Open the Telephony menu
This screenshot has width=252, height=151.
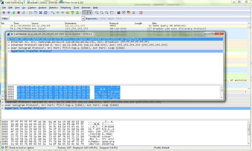coord(66,8)
